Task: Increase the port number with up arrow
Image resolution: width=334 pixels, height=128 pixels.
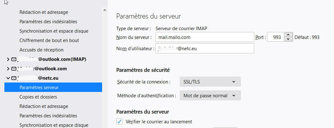Action: click(288, 35)
